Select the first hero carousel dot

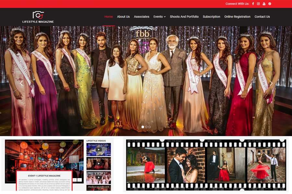[x=143, y=127]
